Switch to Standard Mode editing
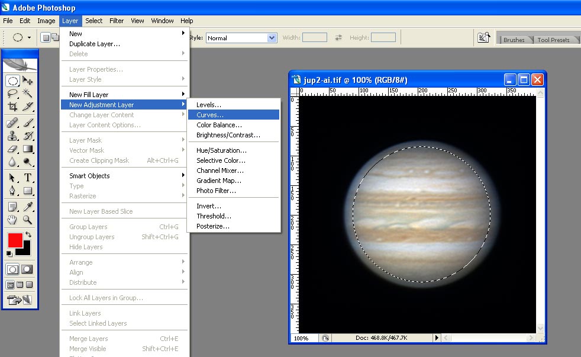This screenshot has width=581, height=357. tap(12, 269)
